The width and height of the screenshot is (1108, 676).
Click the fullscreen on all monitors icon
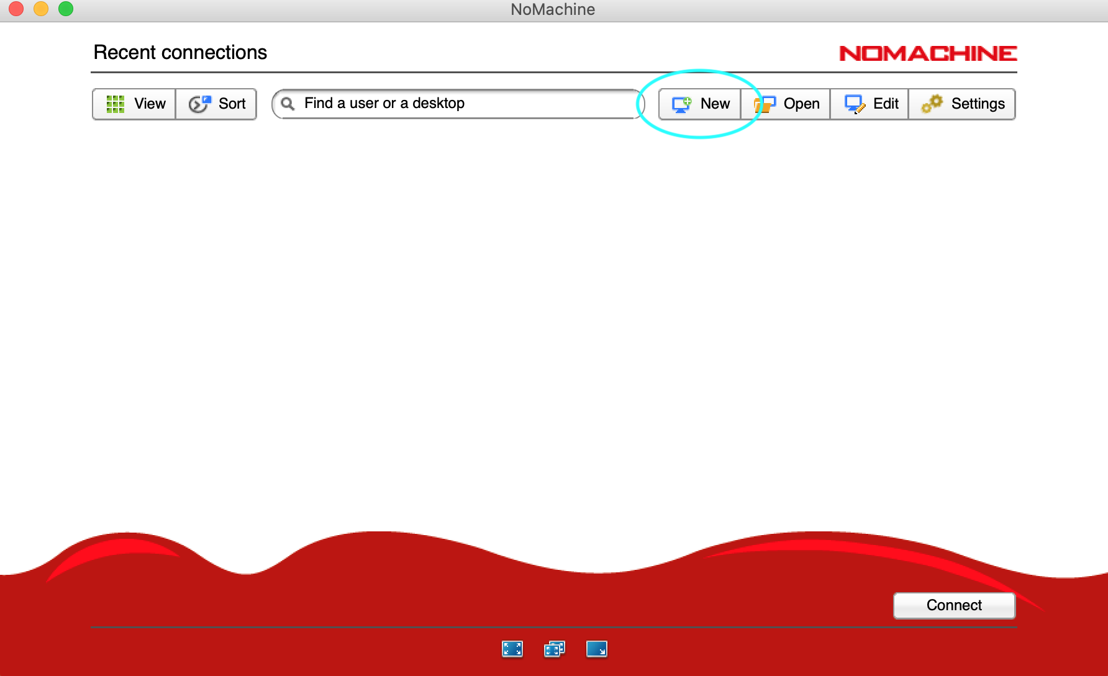[554, 649]
